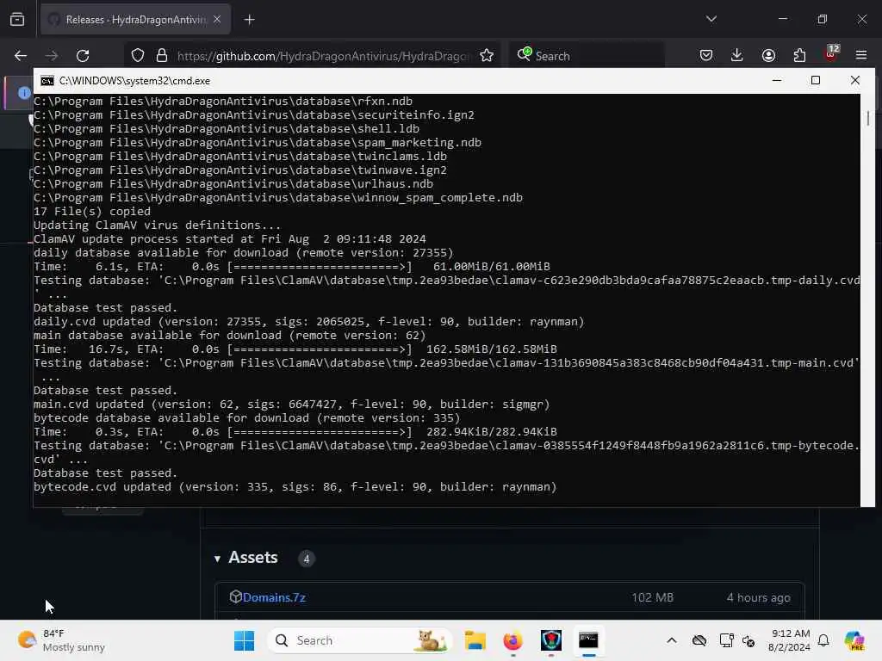The width and height of the screenshot is (882, 661).
Task: Click the 4 hours ago timestamp
Action: tap(758, 597)
